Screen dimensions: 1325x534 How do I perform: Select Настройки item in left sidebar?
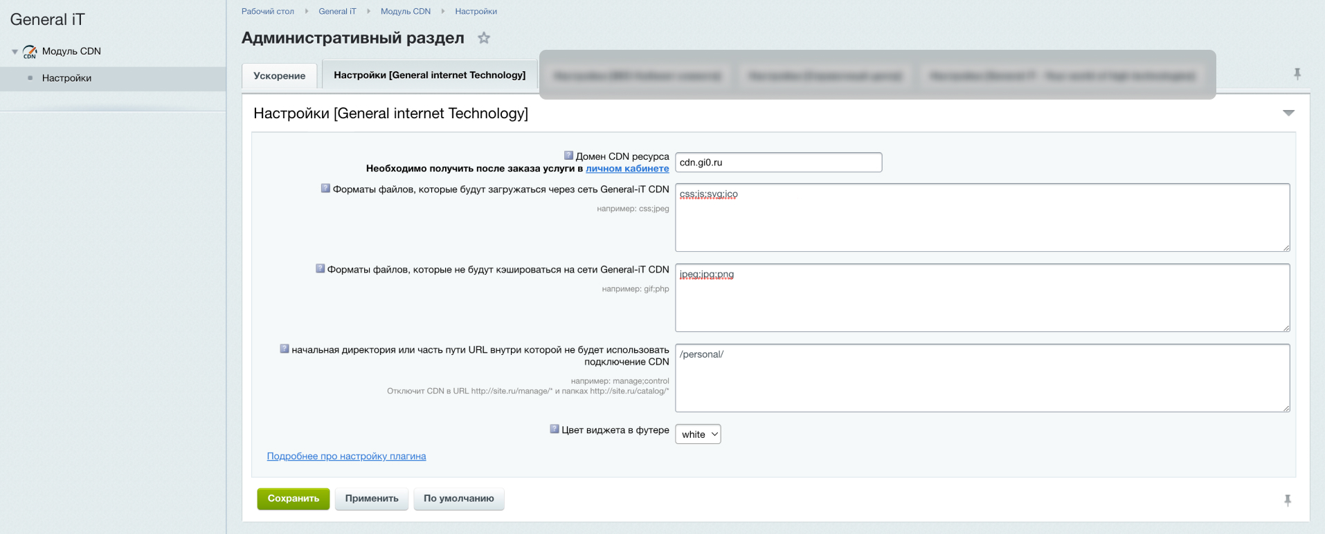66,78
